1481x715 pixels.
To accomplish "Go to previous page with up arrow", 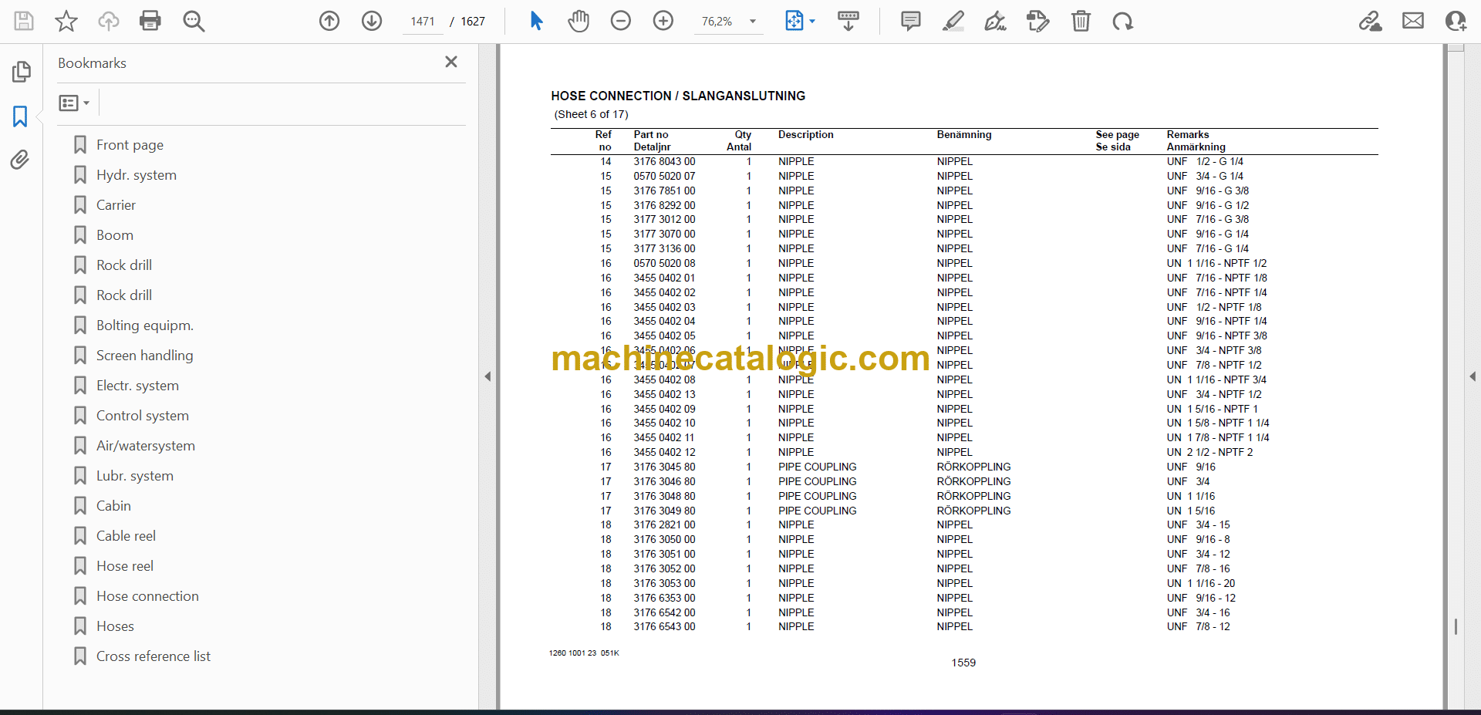I will click(329, 21).
